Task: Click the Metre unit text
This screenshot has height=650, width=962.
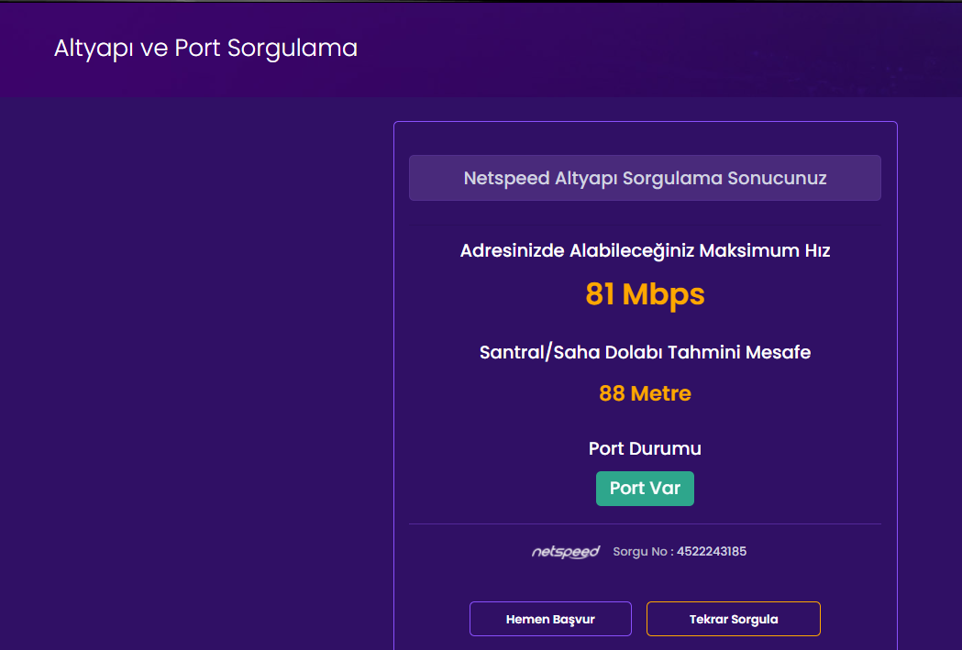Action: point(660,394)
